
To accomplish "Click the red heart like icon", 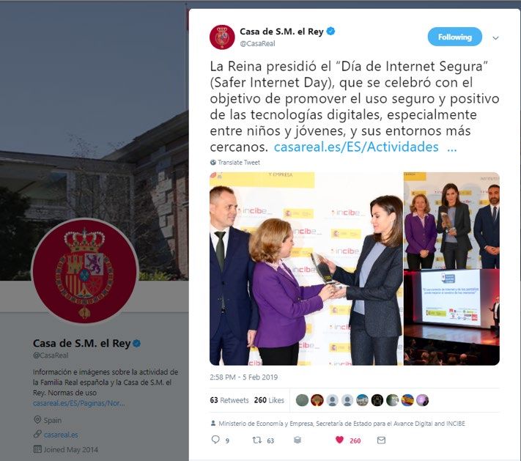I will 339,440.
